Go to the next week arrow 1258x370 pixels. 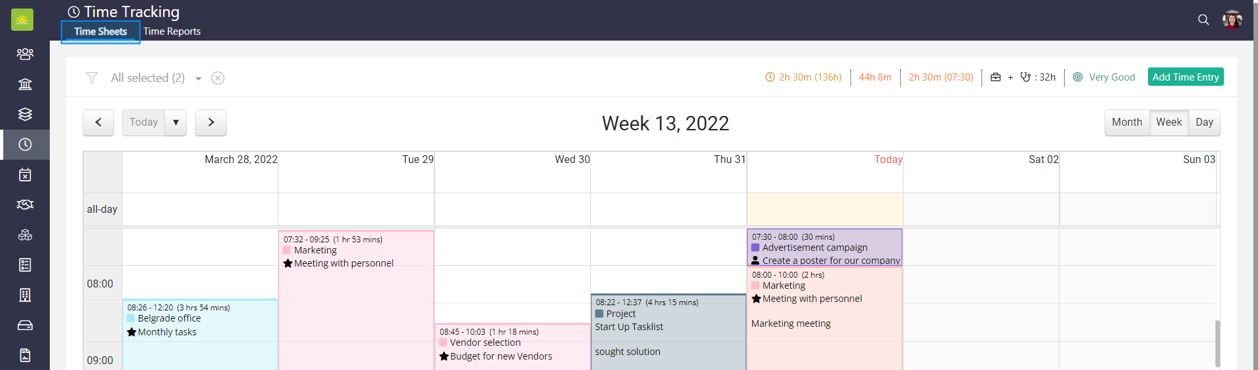tap(211, 122)
